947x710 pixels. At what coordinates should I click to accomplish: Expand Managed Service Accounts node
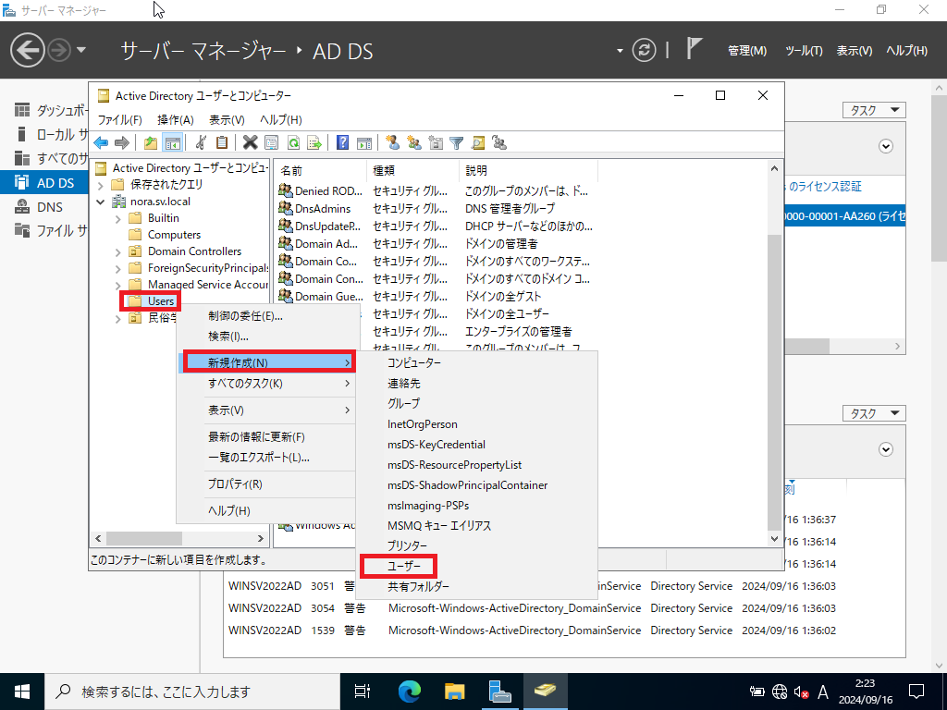click(118, 285)
